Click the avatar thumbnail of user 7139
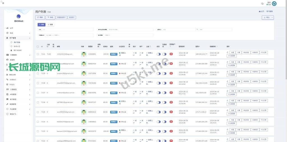This screenshot has width=287, height=142. pyautogui.click(x=84, y=74)
